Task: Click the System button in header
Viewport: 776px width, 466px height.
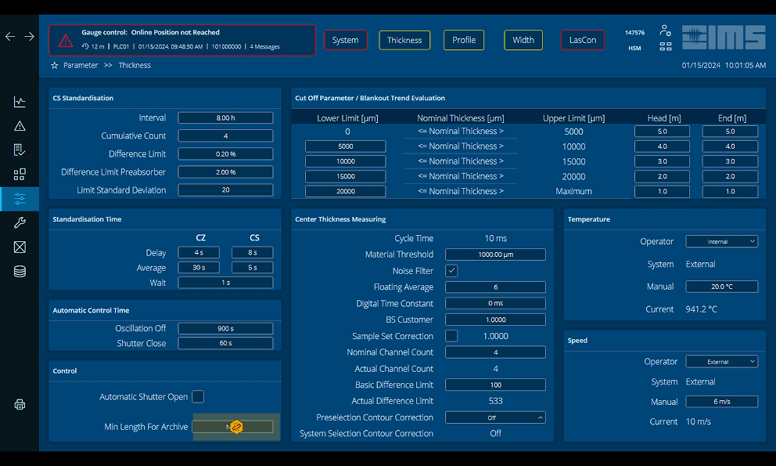Action: 345,40
